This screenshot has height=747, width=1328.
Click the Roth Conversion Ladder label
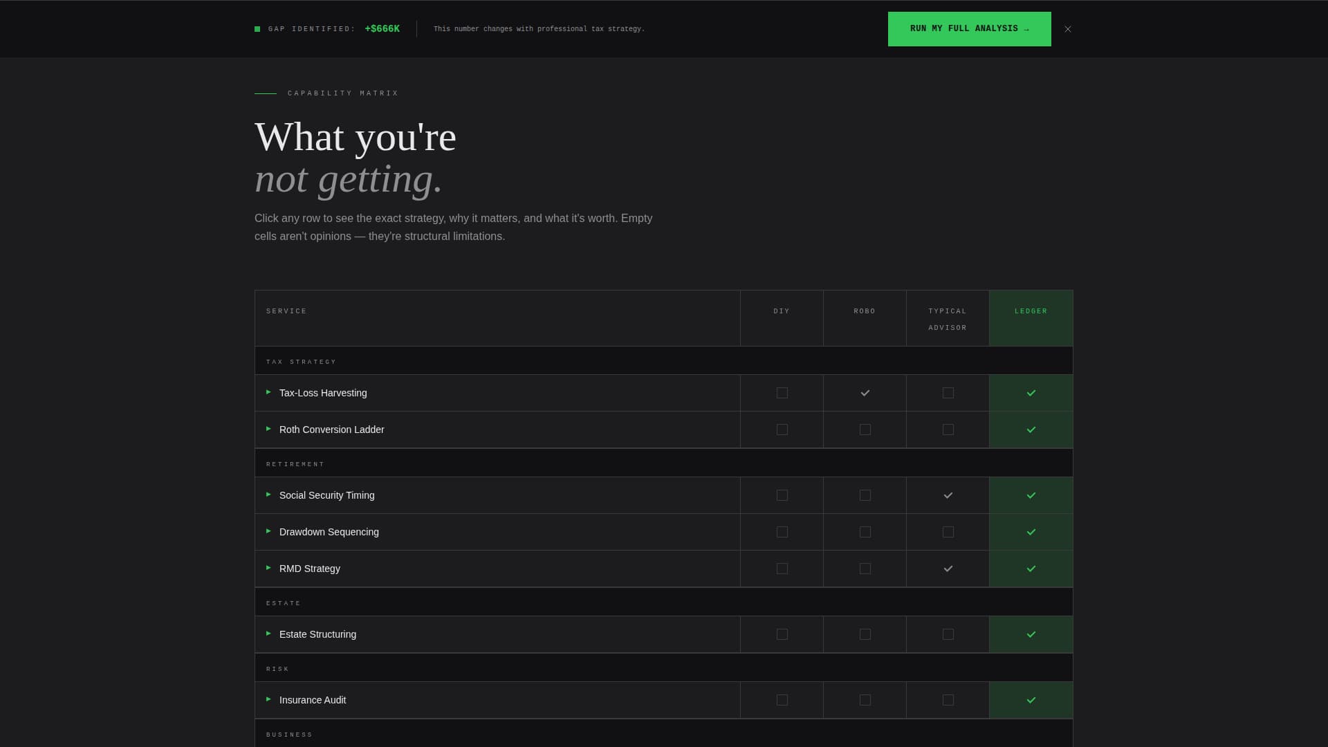(x=331, y=430)
